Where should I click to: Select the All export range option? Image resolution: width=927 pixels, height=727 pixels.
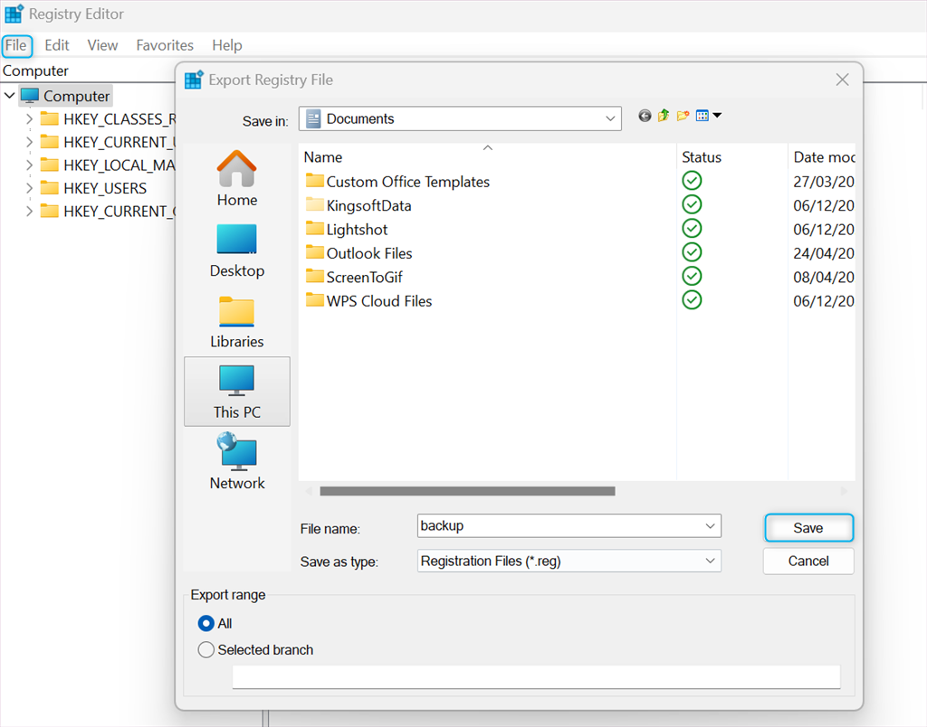click(205, 623)
